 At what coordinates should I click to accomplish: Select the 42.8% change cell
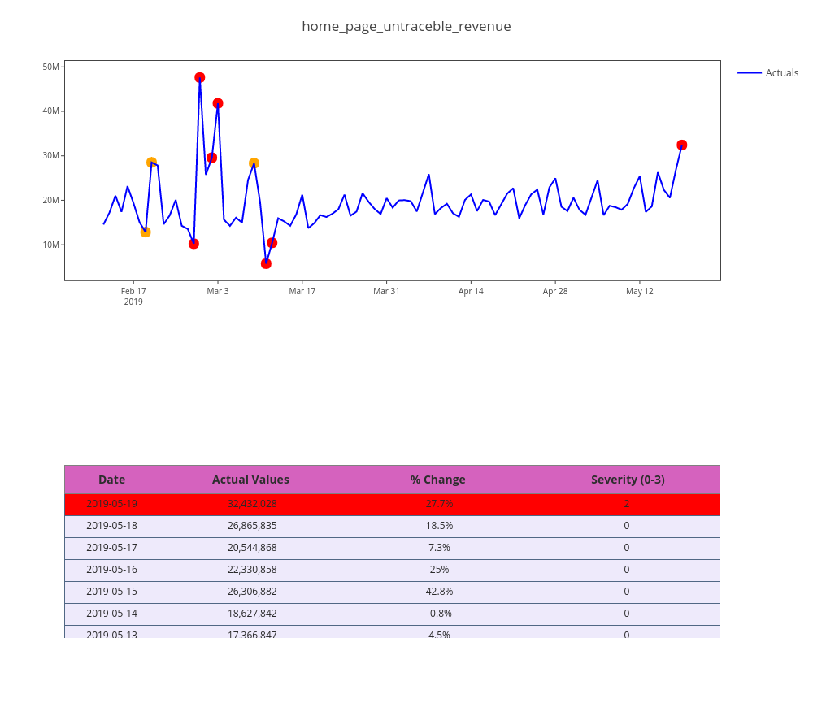pos(439,592)
